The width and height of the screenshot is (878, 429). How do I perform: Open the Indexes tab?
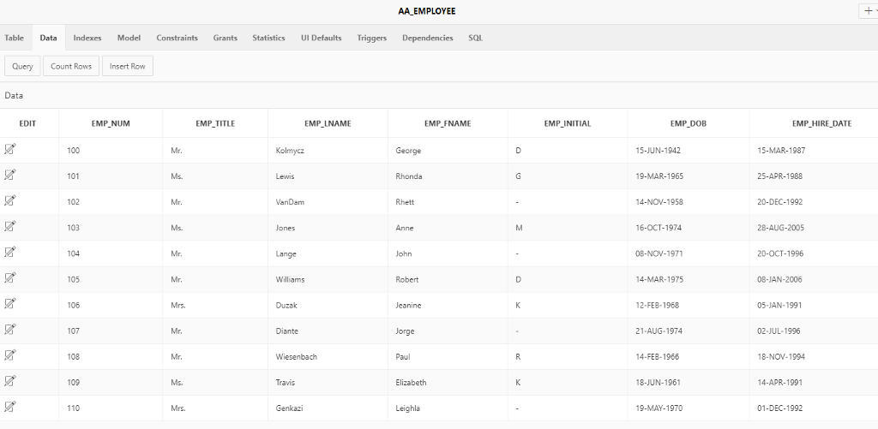[x=87, y=38]
